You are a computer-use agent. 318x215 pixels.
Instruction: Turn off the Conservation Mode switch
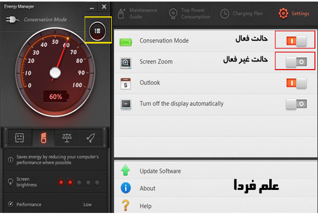tap(296, 40)
